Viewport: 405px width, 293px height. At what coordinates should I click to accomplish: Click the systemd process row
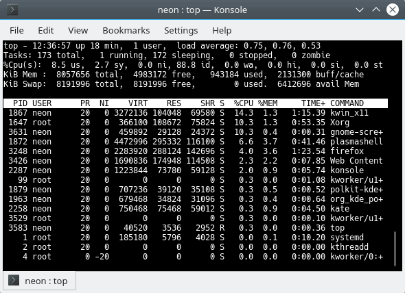(195, 238)
